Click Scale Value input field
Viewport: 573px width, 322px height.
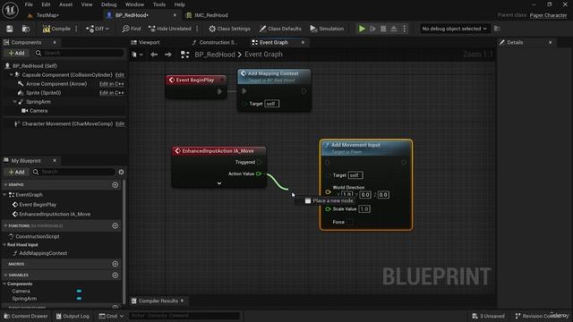tap(364, 208)
